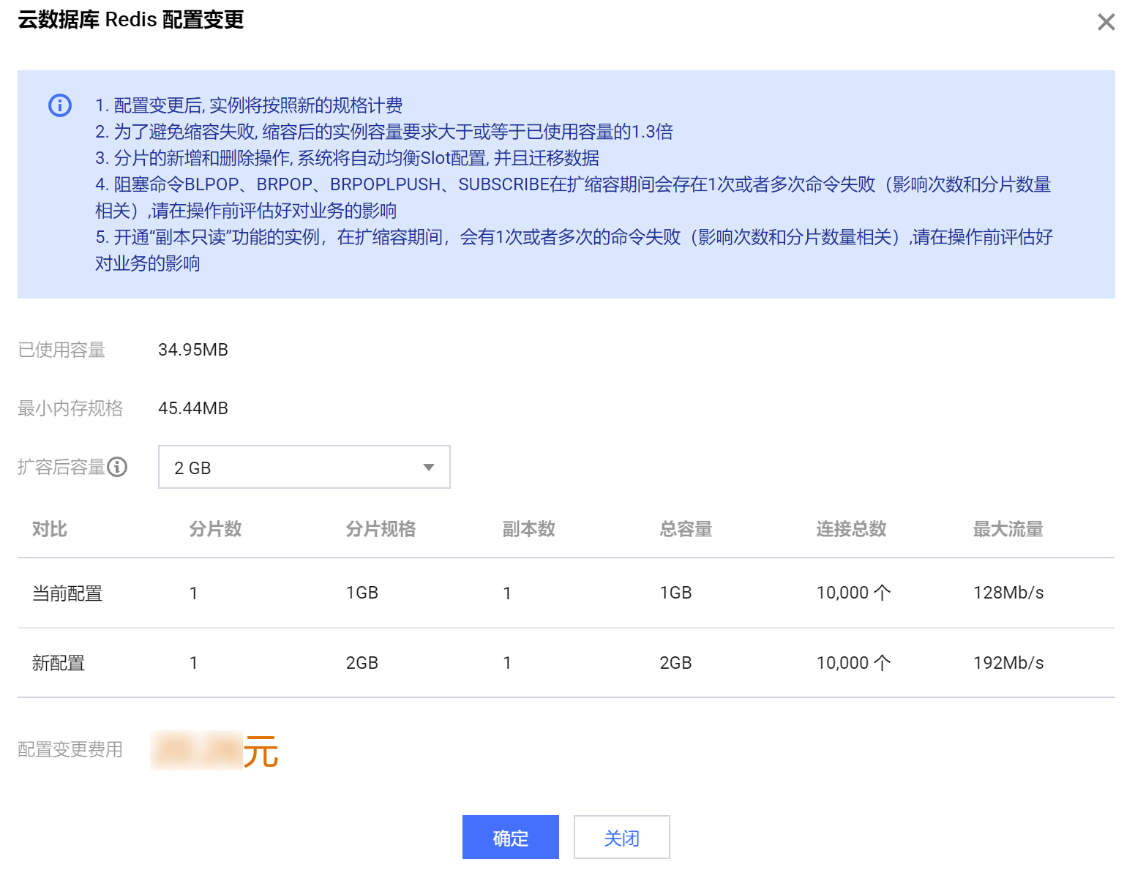1135x870 pixels.
Task: Click the 连接总数 column header
Action: click(851, 529)
